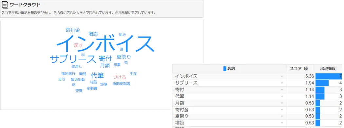This screenshot has width=344, height=128.
Task: Click 福岡銀行 in the word cloud
Action: pos(68,73)
